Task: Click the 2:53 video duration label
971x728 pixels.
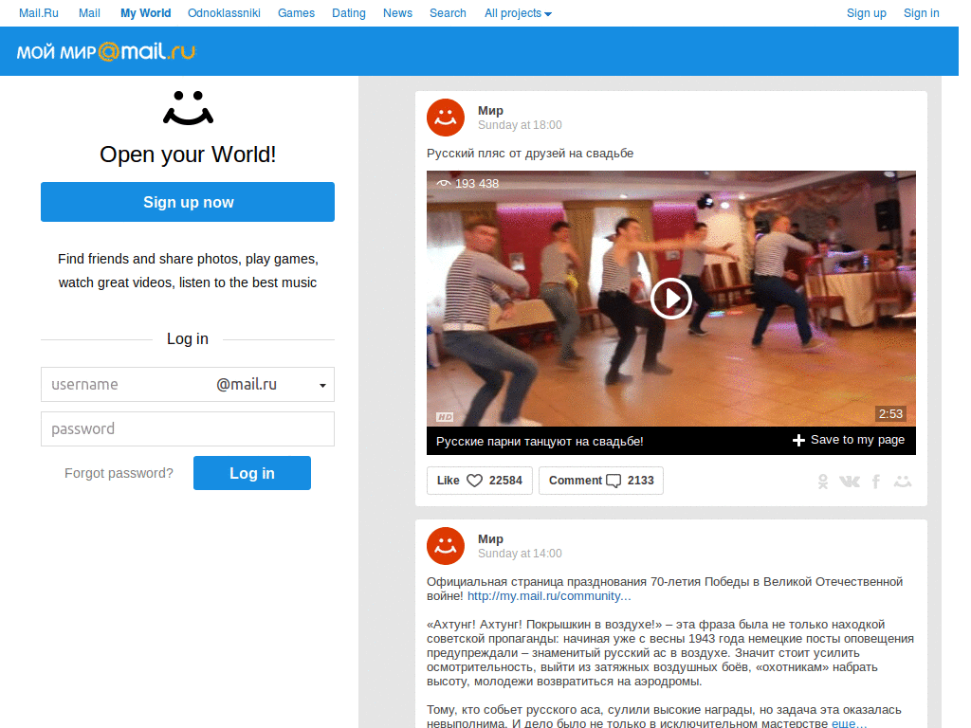Action: tap(891, 413)
